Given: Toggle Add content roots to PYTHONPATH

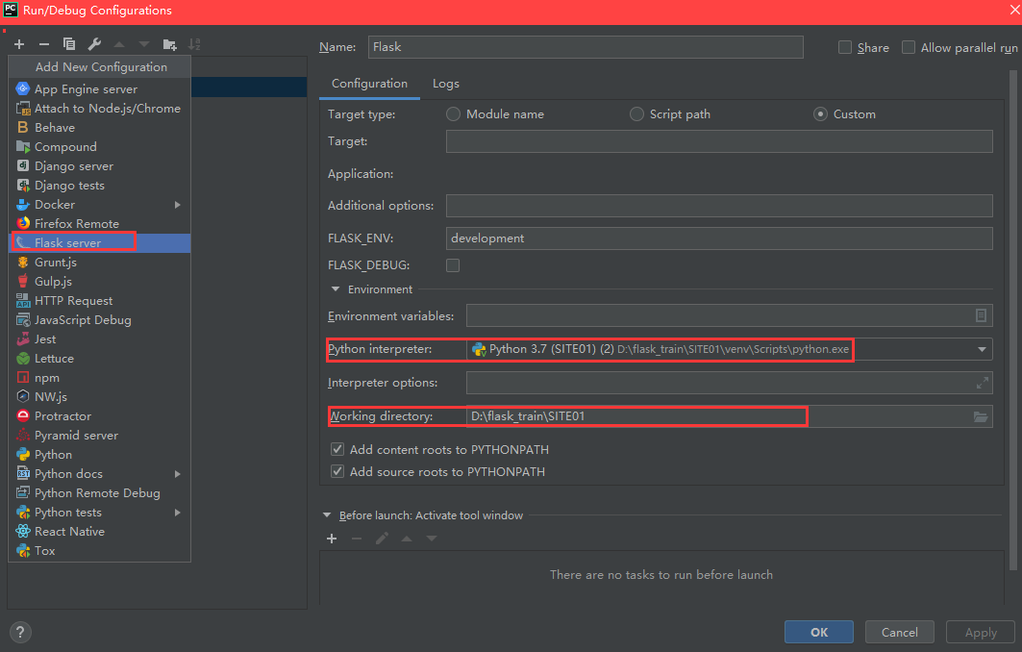Looking at the screenshot, I should tap(337, 449).
